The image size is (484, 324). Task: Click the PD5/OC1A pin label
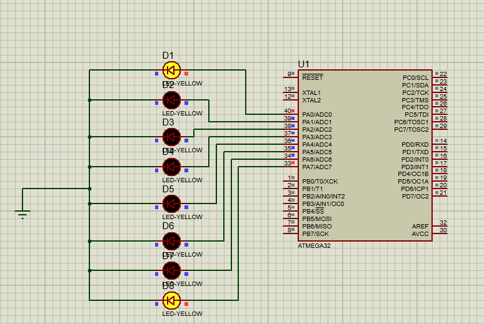pos(413,182)
